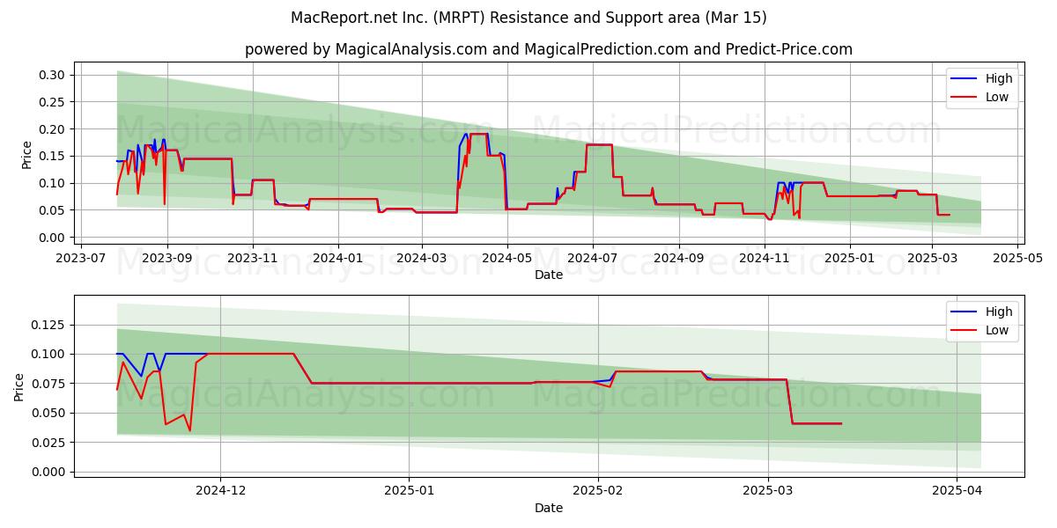Click the 2024-12 tick label on the bottom chart
Image resolution: width=1057 pixels, height=528 pixels.
(x=220, y=490)
